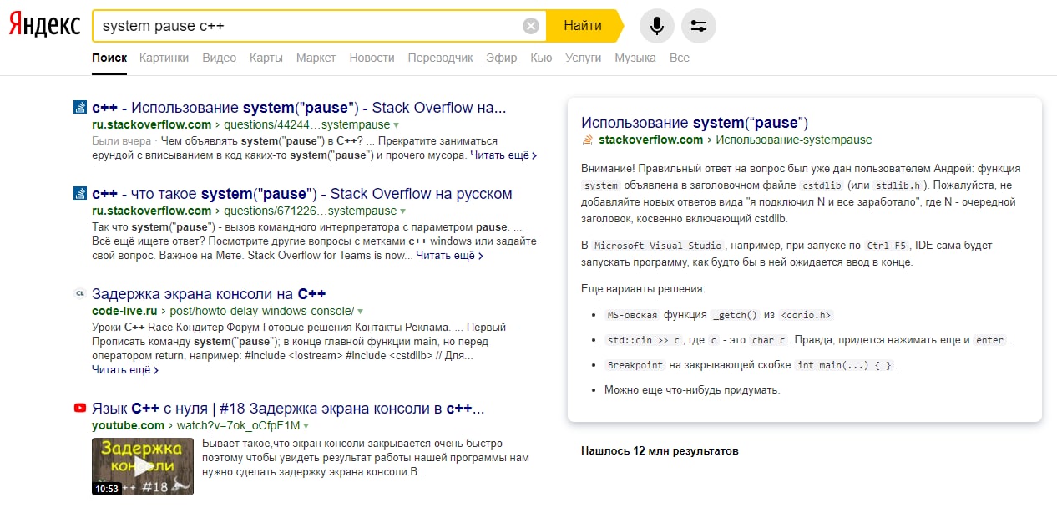The width and height of the screenshot is (1057, 508).
Task: Open result "Язык C++ с нуля | #18"
Action: [288, 409]
